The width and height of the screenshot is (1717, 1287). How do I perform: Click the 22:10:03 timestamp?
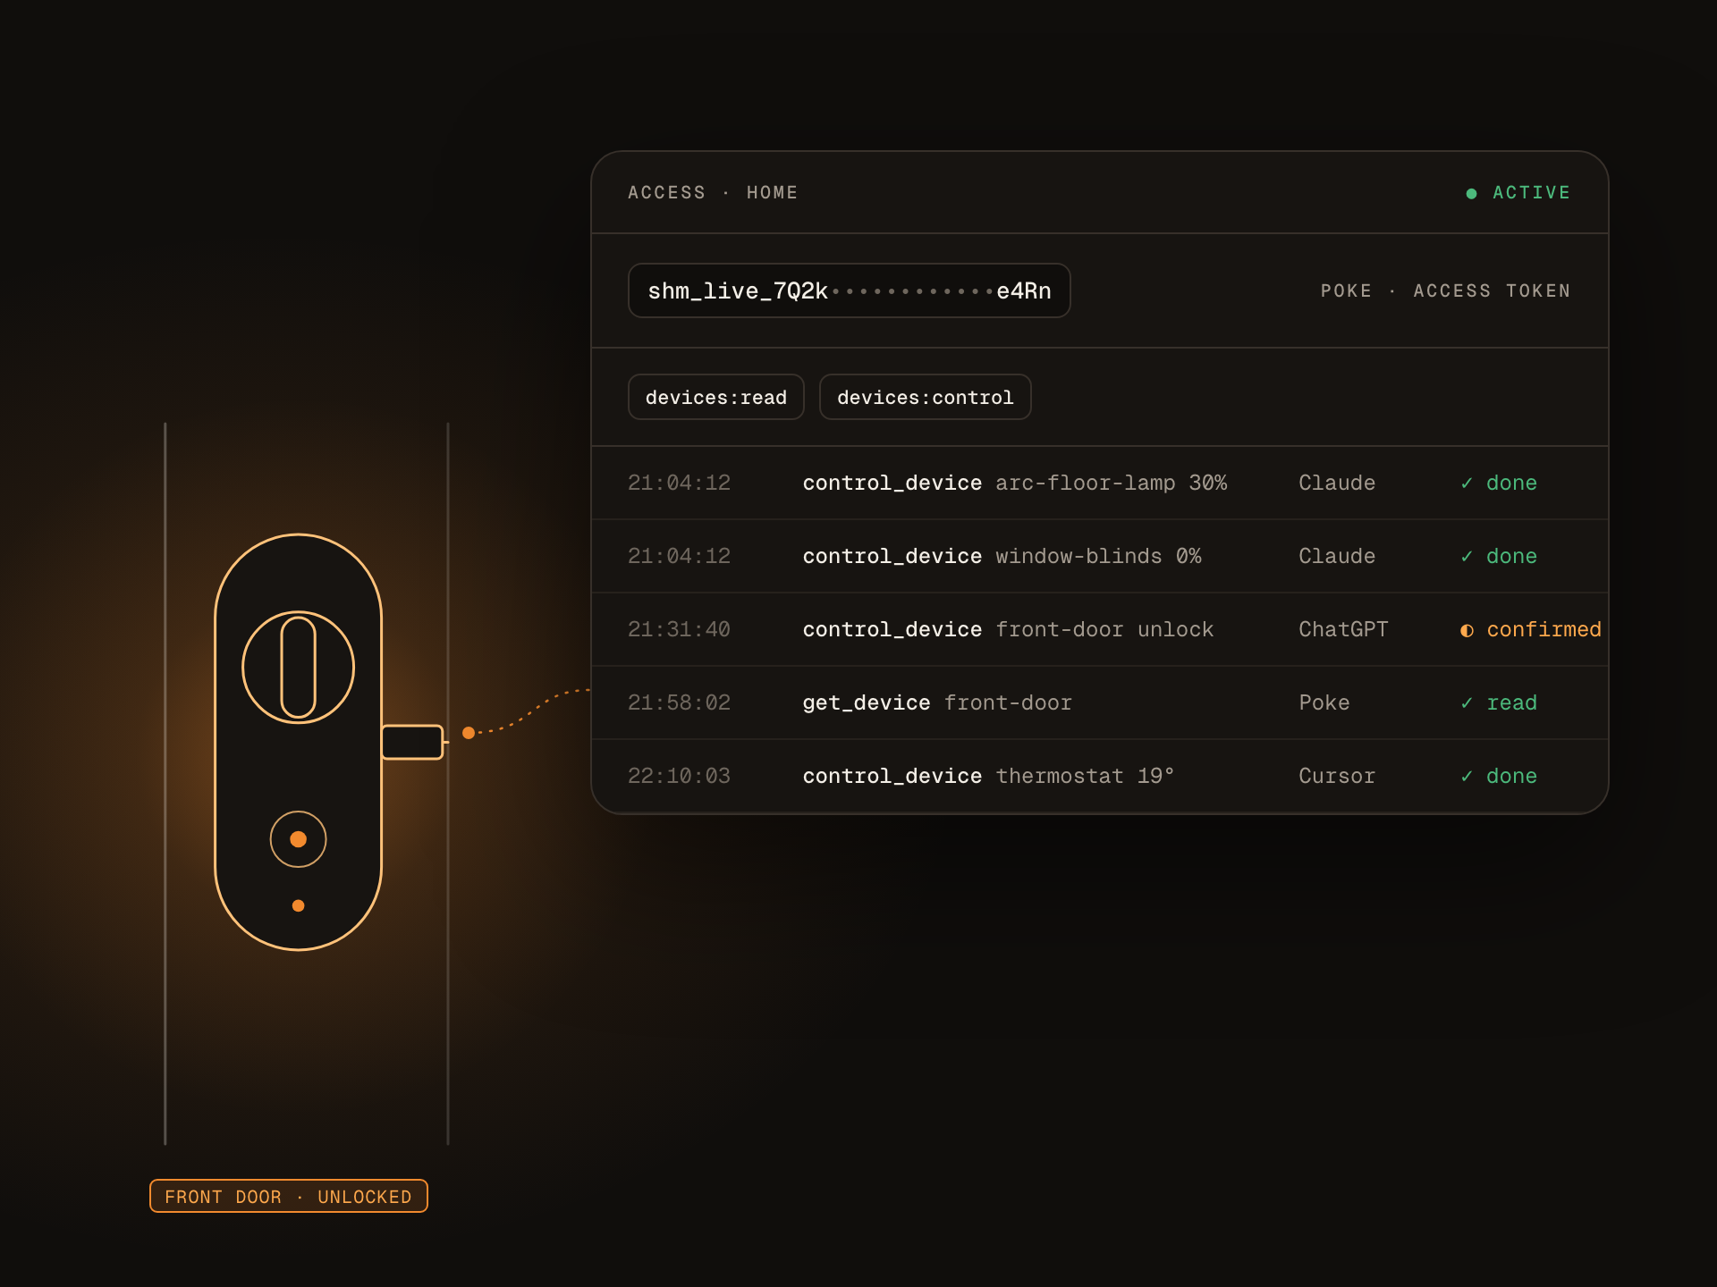pyautogui.click(x=680, y=777)
